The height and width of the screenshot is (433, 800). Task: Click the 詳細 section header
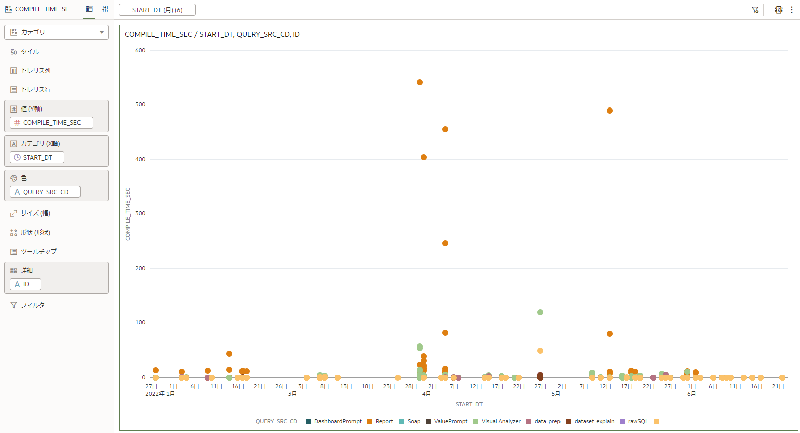click(27, 271)
